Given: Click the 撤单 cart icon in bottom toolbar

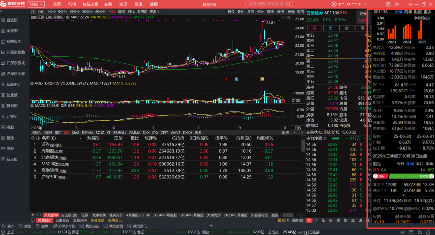Looking at the screenshot, I should pos(37,226).
